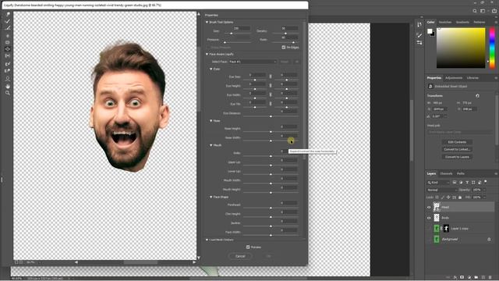Click the Smile slider track

pos(271,156)
